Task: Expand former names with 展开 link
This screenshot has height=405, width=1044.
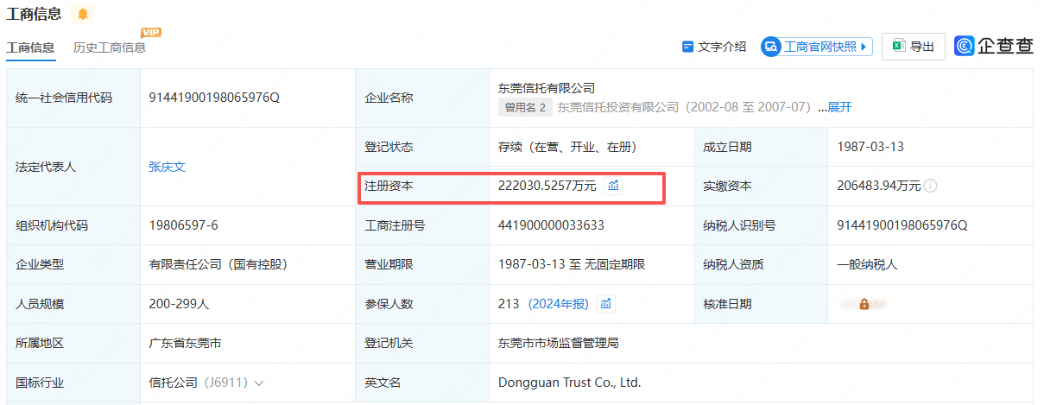Action: [x=840, y=107]
